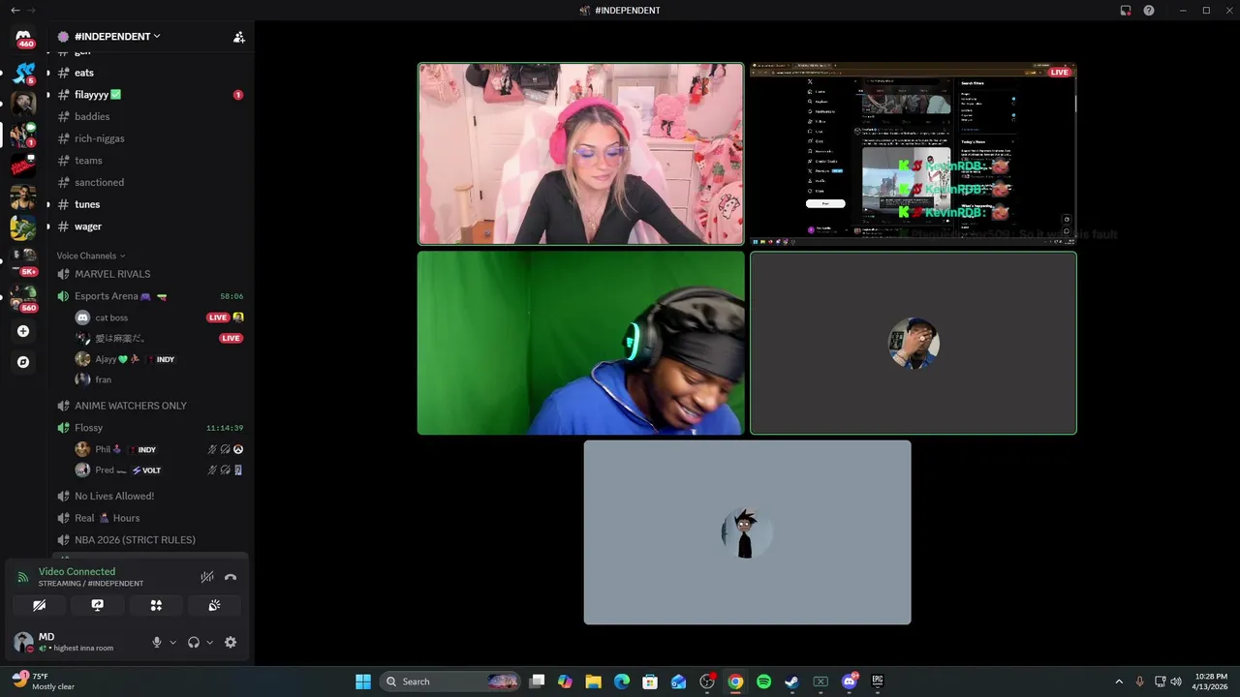
Task: Focus the LIVE screen share tile
Action: tap(913, 154)
